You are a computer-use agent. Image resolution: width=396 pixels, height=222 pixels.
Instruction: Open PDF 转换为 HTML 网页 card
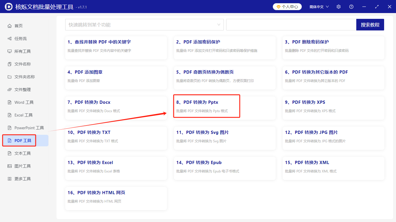point(116,199)
